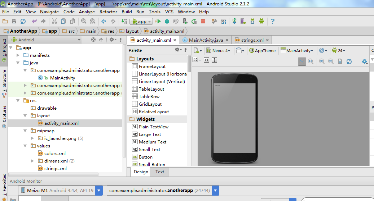Click the Copy icon in the toolbar
This screenshot has height=201, width=374.
click(63, 22)
